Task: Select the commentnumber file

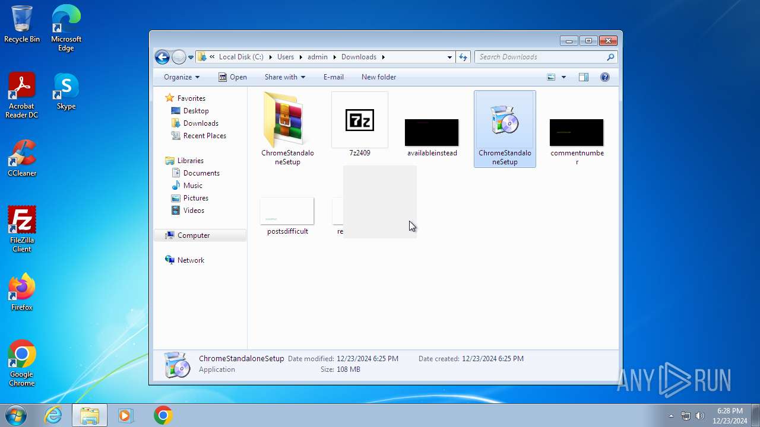Action: tap(577, 142)
